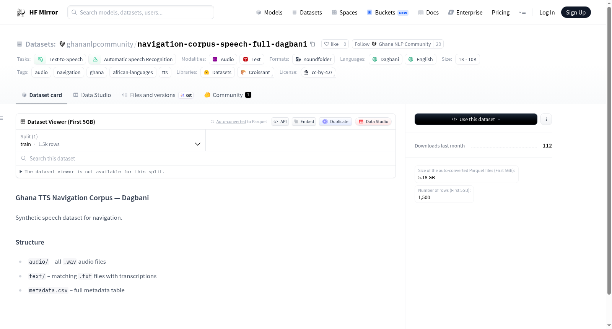Click the HF Mirror logo
This screenshot has height=329, width=612.
pos(37,12)
